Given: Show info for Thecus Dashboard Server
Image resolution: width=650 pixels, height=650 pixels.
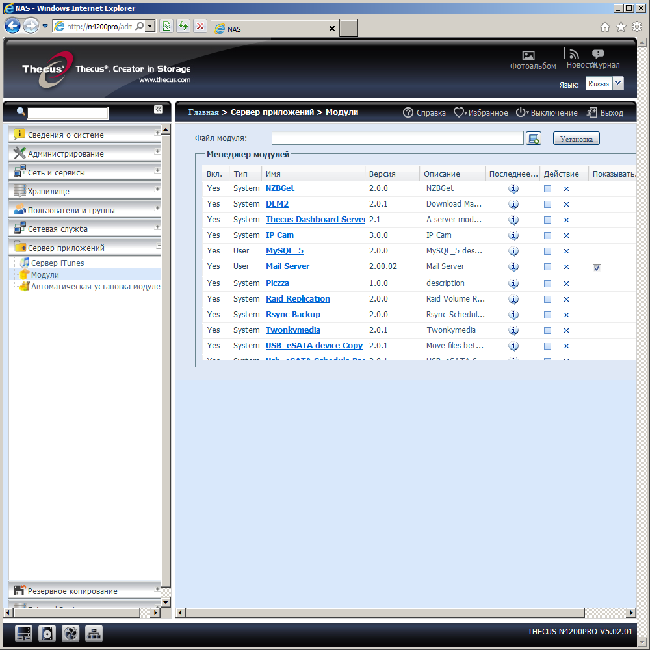Looking at the screenshot, I should 513,220.
